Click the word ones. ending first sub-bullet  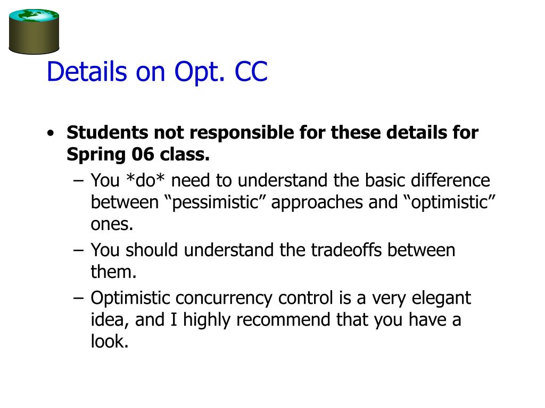[112, 224]
